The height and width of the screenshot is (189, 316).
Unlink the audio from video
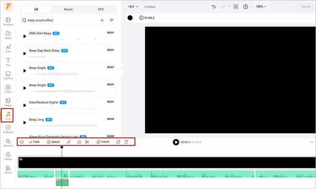tap(103, 142)
